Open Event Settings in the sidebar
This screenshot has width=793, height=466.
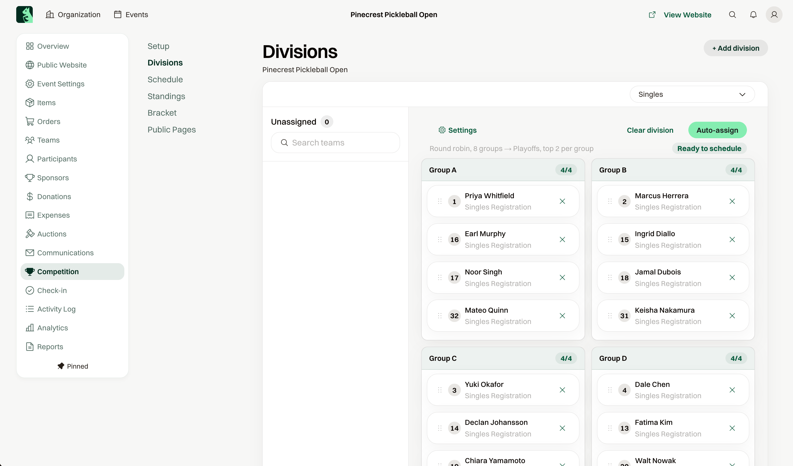pos(72,84)
